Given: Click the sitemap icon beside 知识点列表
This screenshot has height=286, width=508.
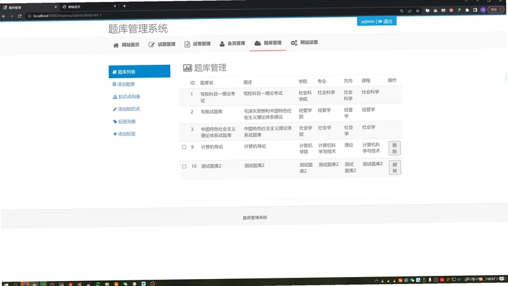Looking at the screenshot, I should coord(115,97).
